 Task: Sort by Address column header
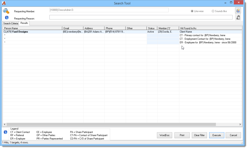(x=94, y=28)
